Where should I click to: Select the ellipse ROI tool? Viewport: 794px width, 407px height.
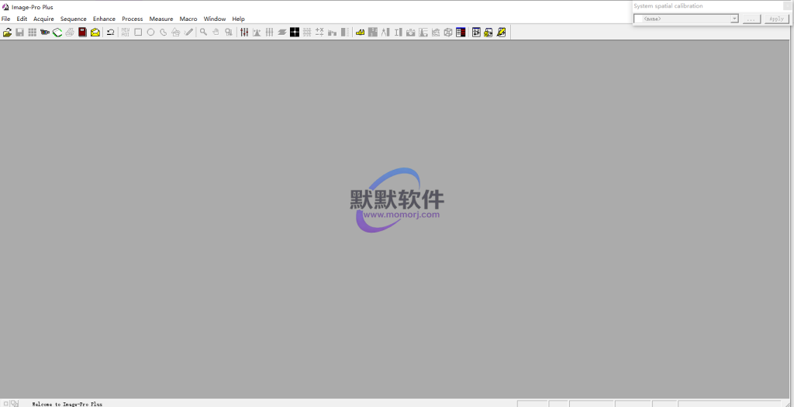[x=150, y=33]
